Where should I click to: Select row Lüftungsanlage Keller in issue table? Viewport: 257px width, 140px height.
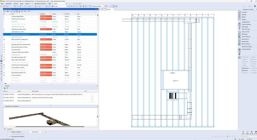(x=50, y=17)
